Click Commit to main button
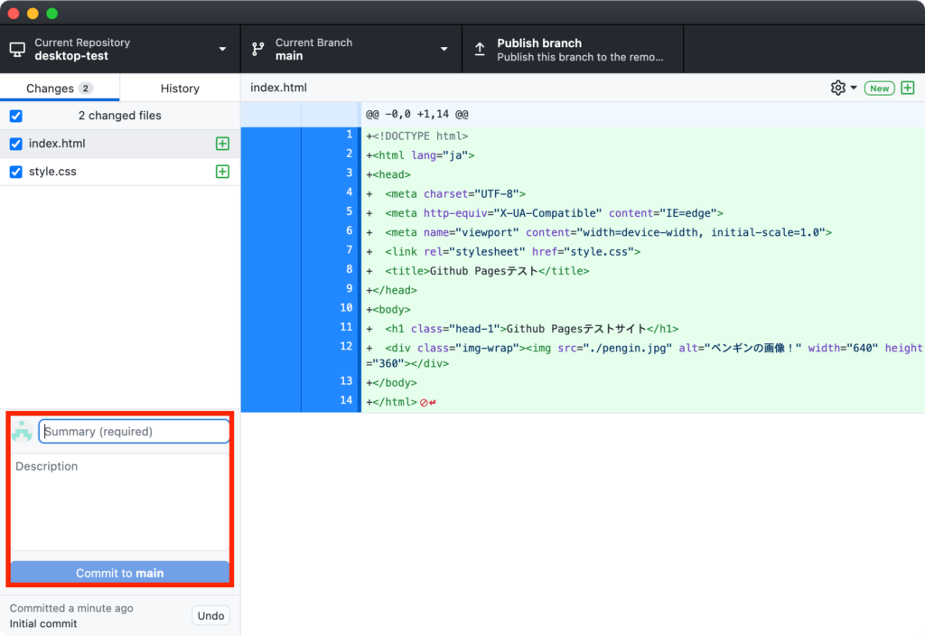The width and height of the screenshot is (925, 636). coord(120,572)
